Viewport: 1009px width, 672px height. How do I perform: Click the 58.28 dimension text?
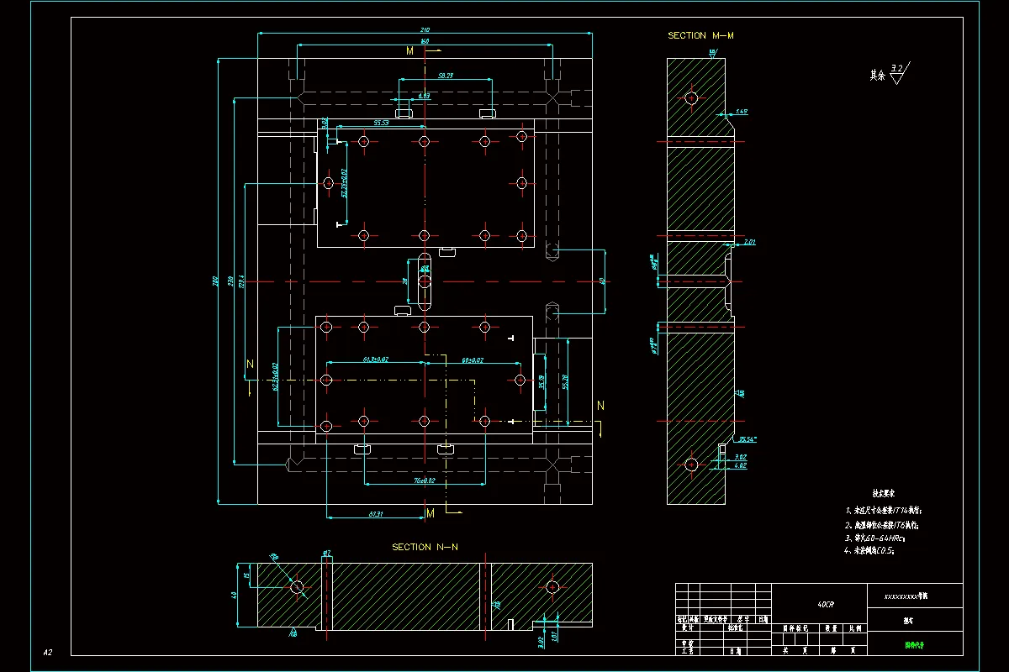click(x=446, y=76)
